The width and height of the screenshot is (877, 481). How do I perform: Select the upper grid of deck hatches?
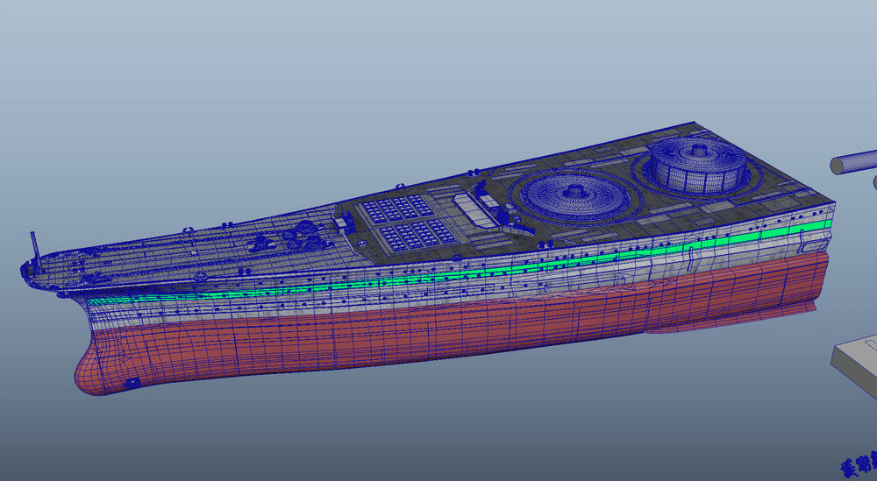tap(397, 209)
